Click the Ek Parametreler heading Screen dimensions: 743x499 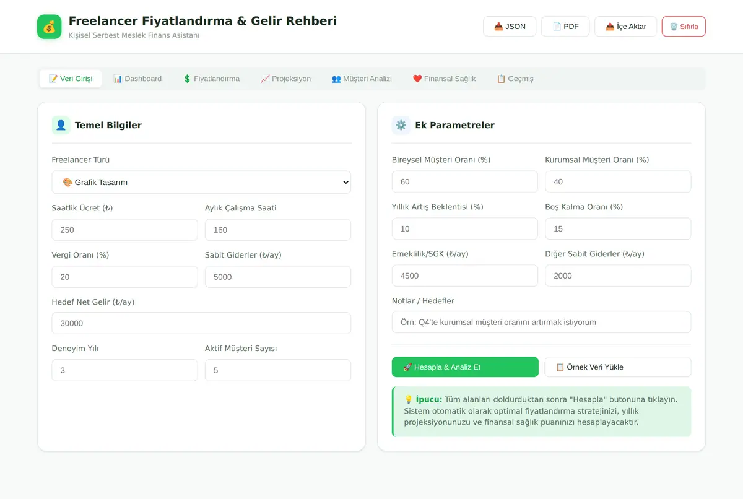pos(454,125)
